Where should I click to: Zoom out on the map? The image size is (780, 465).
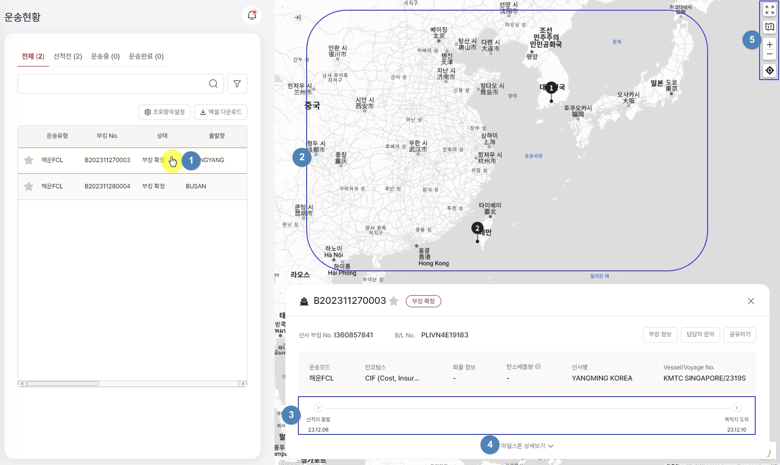(769, 54)
